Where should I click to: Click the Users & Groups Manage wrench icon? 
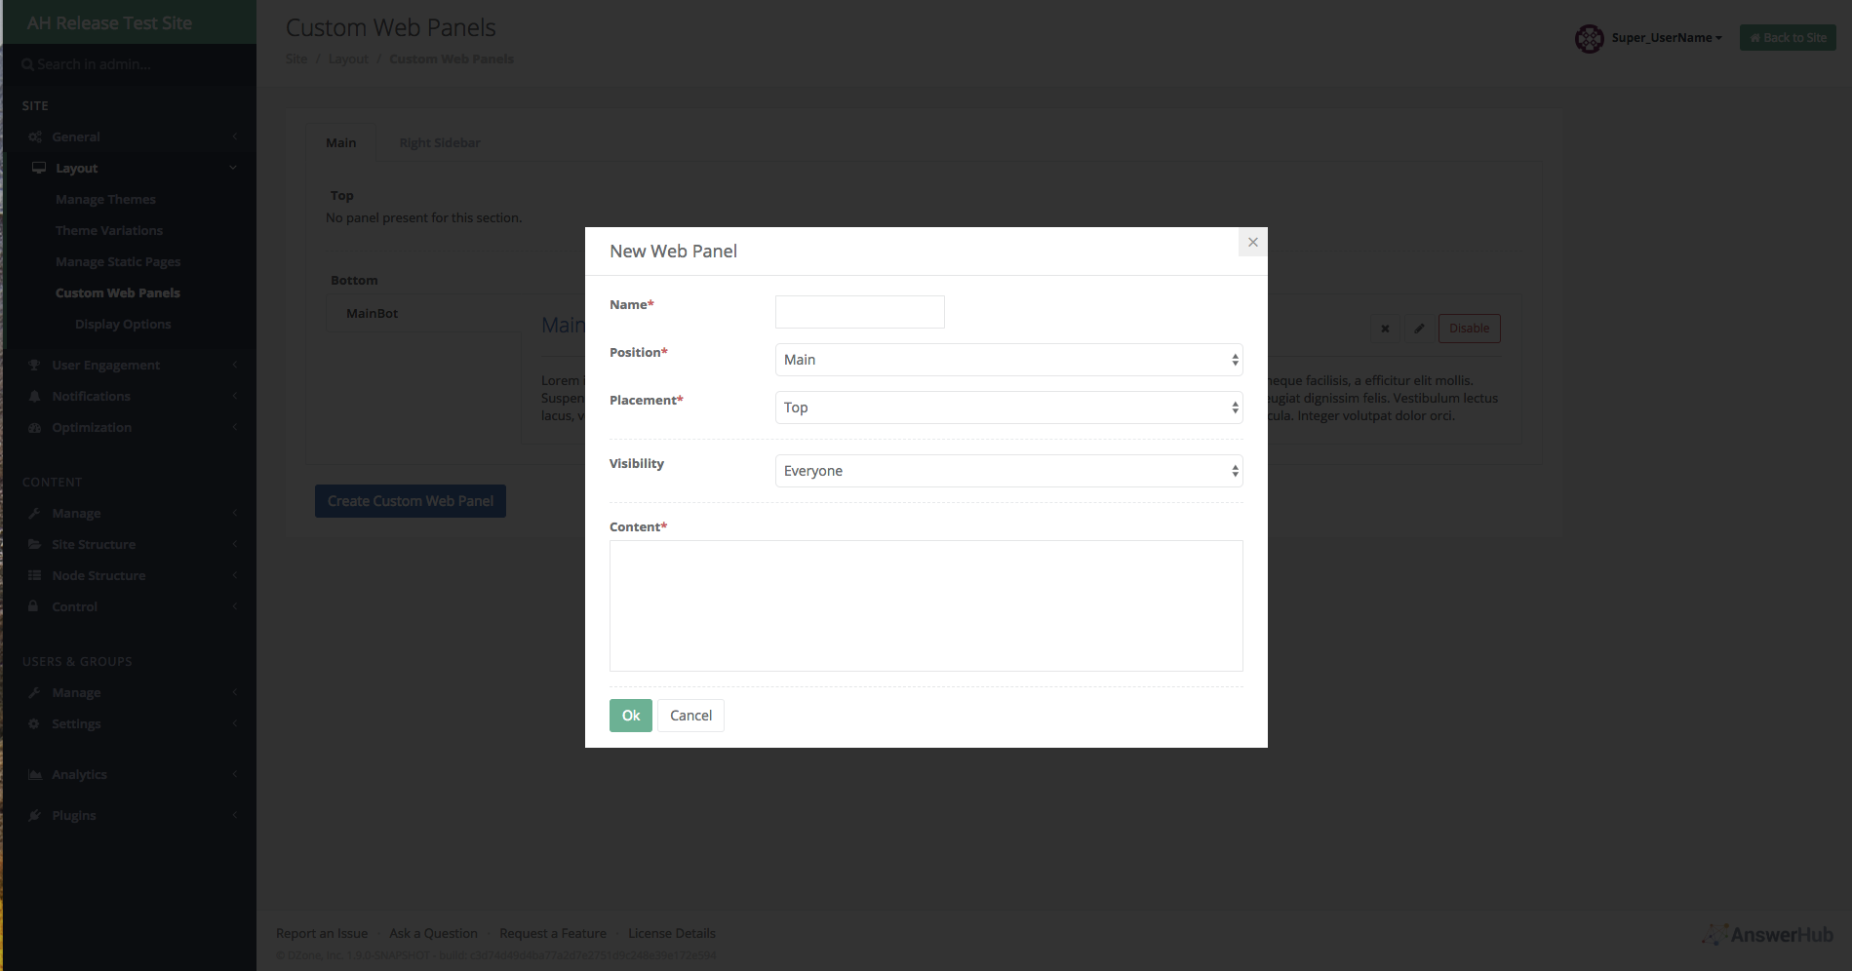pyautogui.click(x=34, y=693)
